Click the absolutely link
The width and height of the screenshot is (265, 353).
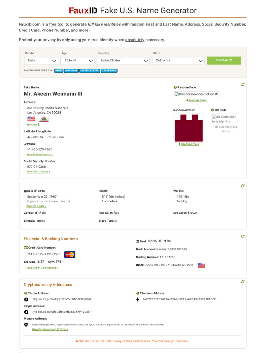[135, 40]
